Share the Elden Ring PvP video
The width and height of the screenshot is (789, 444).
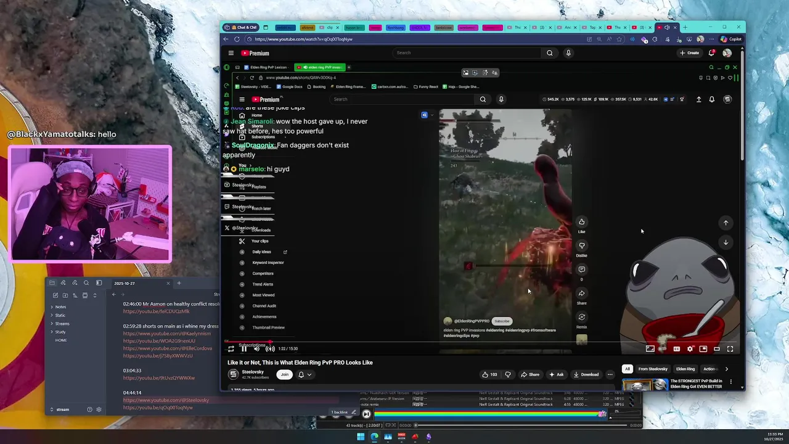click(x=530, y=374)
